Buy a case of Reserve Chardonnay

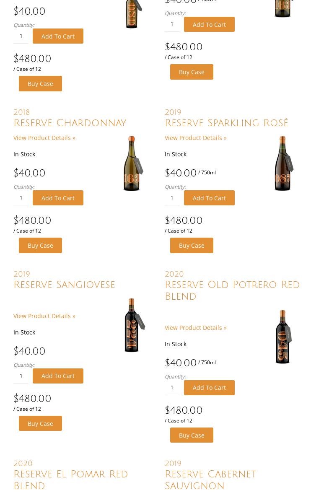pos(40,245)
